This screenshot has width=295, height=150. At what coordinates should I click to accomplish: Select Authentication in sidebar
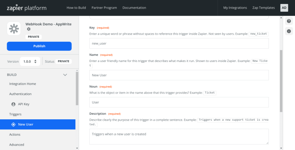20,94
